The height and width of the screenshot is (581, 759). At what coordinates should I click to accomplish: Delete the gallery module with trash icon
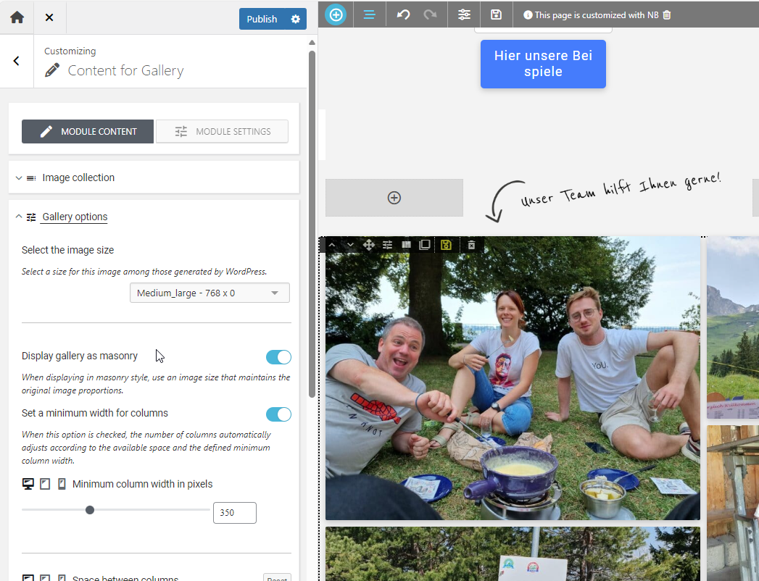pos(471,245)
